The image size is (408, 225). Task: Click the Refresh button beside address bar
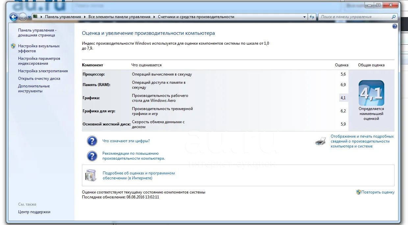(312, 17)
